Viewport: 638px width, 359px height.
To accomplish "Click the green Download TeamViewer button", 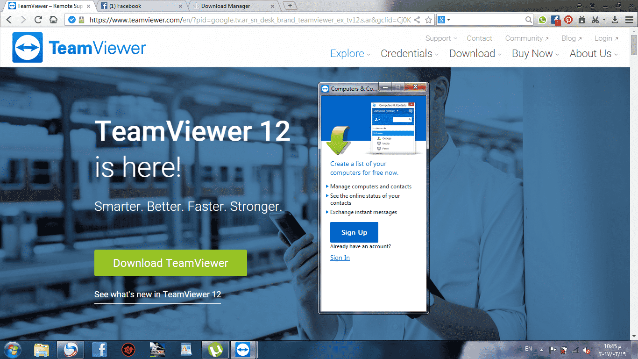I will pyautogui.click(x=170, y=263).
